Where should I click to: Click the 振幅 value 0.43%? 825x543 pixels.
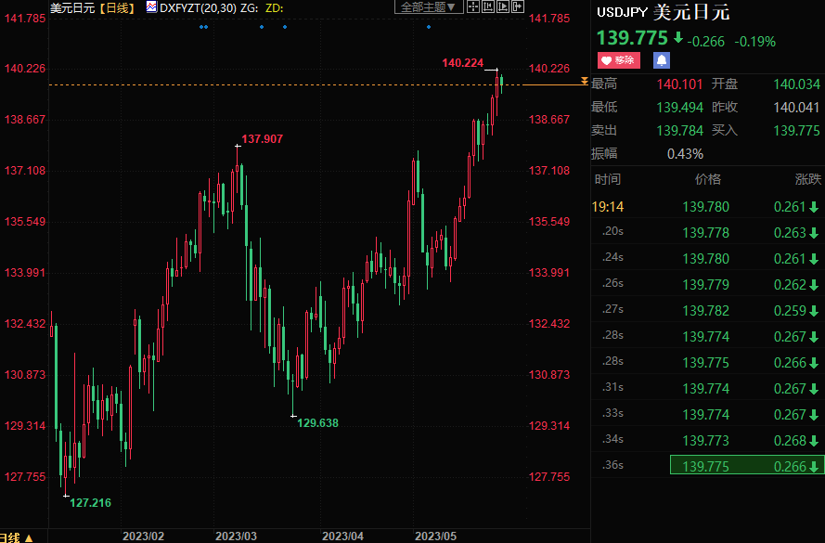click(685, 154)
